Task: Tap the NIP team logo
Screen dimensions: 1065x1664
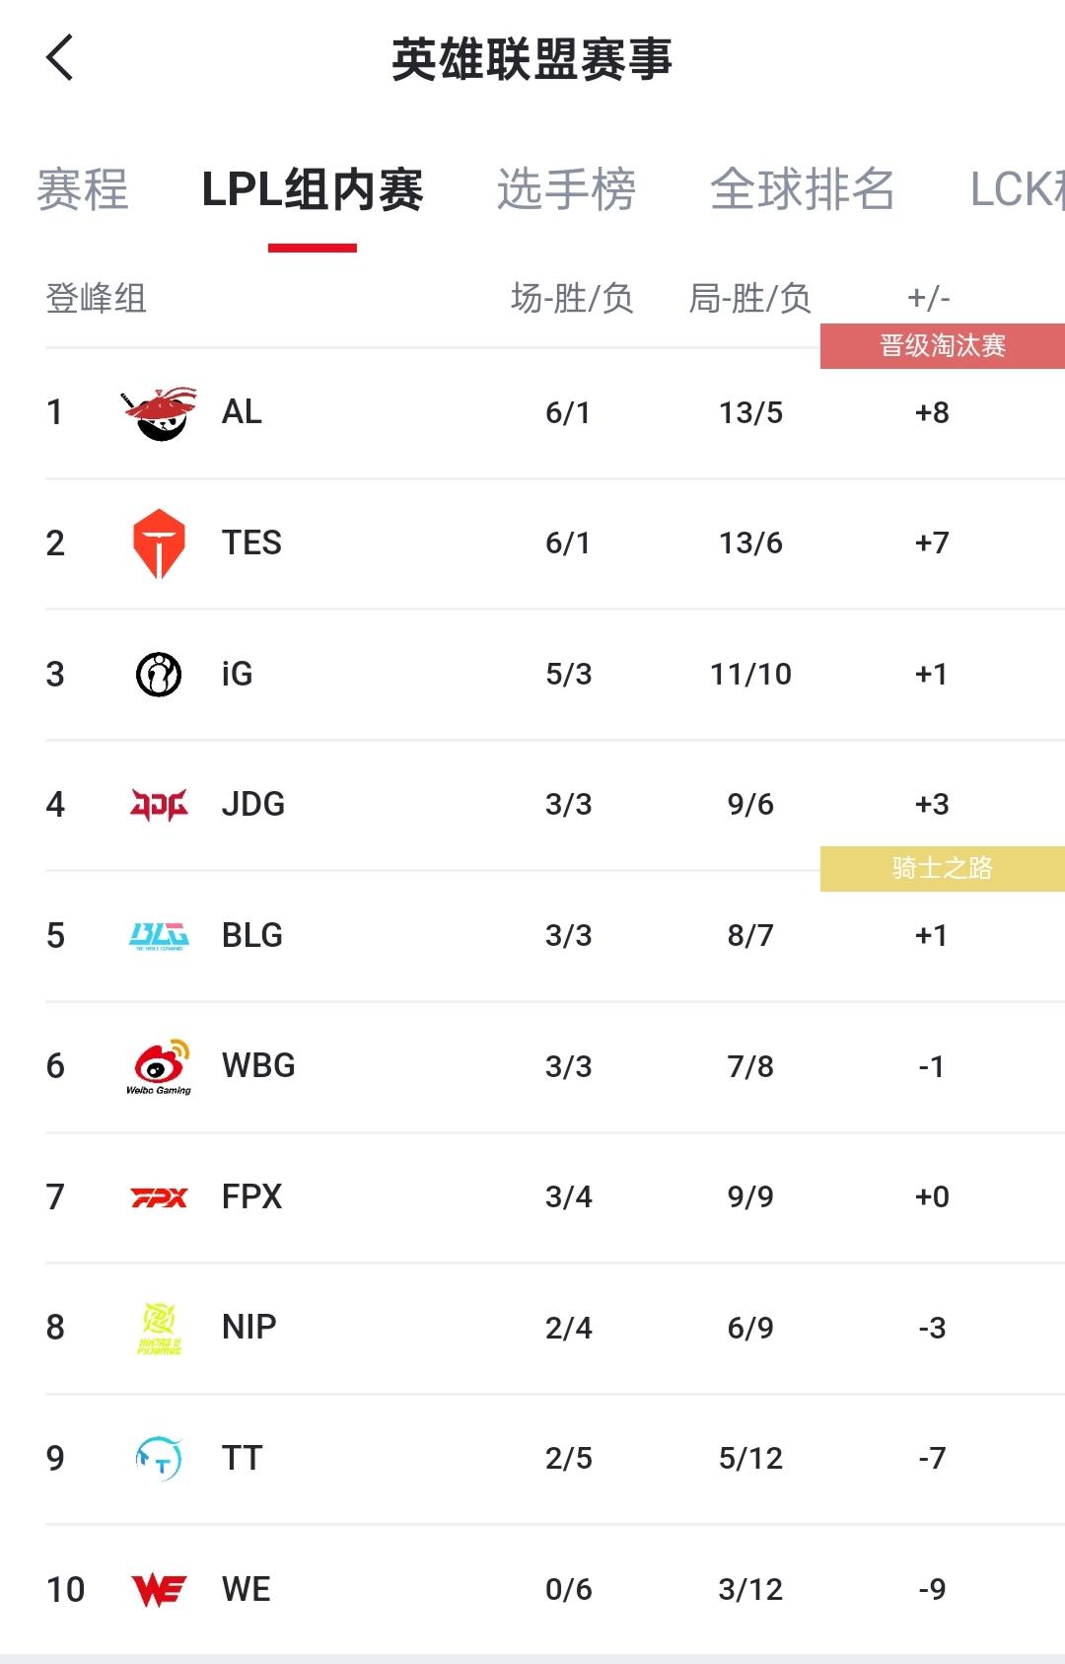Action: click(159, 1328)
